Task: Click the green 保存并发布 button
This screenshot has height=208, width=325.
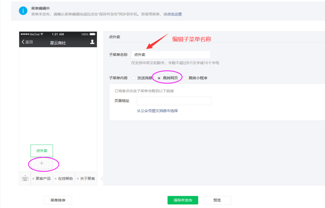Action: 183,200
